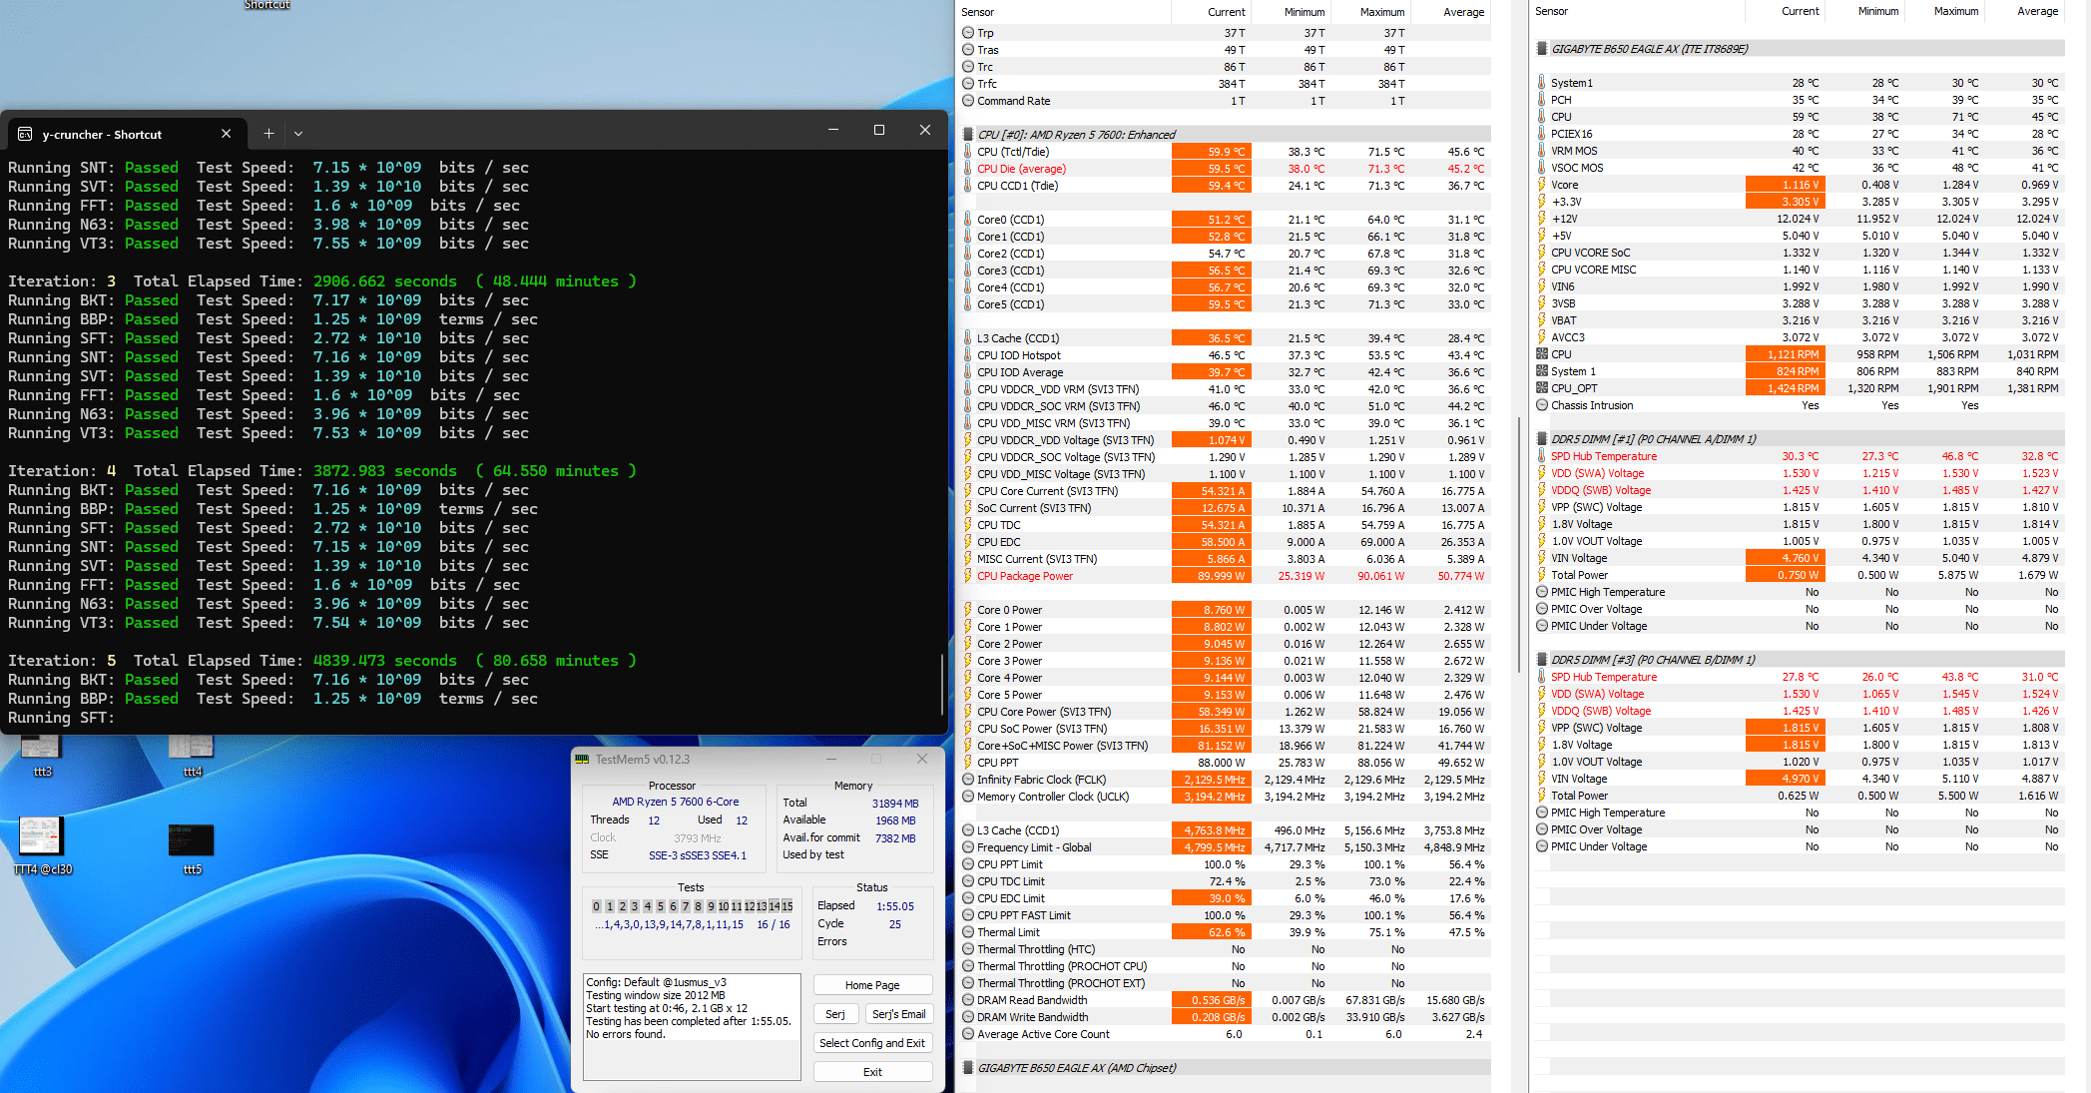Close the TestMem5 window

point(922,760)
